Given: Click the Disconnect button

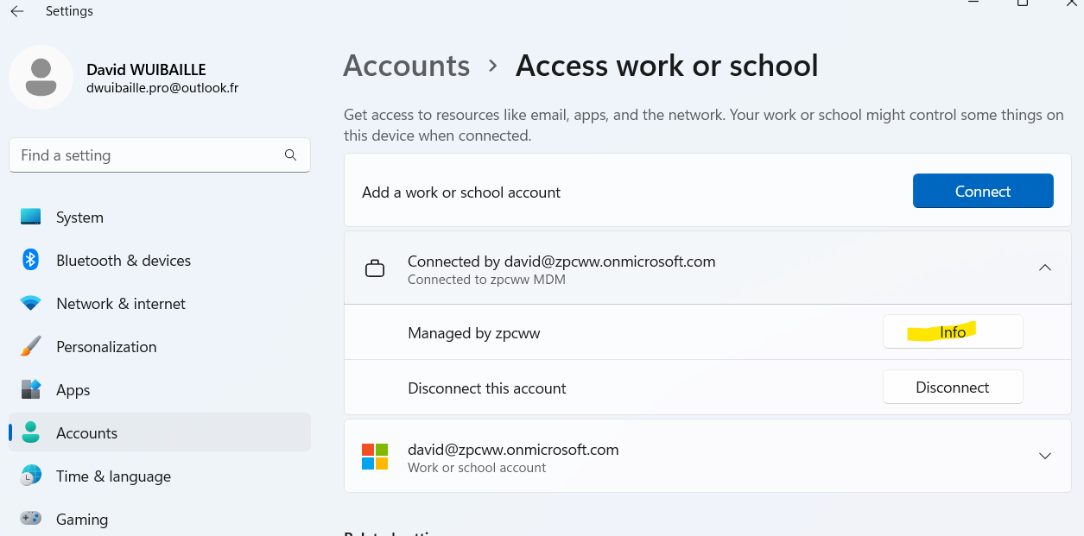Looking at the screenshot, I should [x=953, y=388].
